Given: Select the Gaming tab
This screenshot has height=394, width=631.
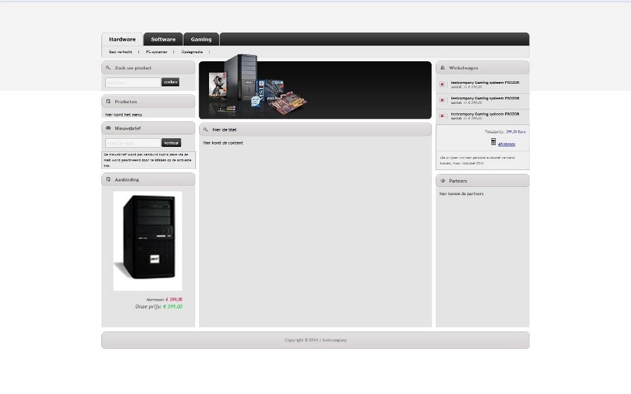Looking at the screenshot, I should (x=201, y=39).
